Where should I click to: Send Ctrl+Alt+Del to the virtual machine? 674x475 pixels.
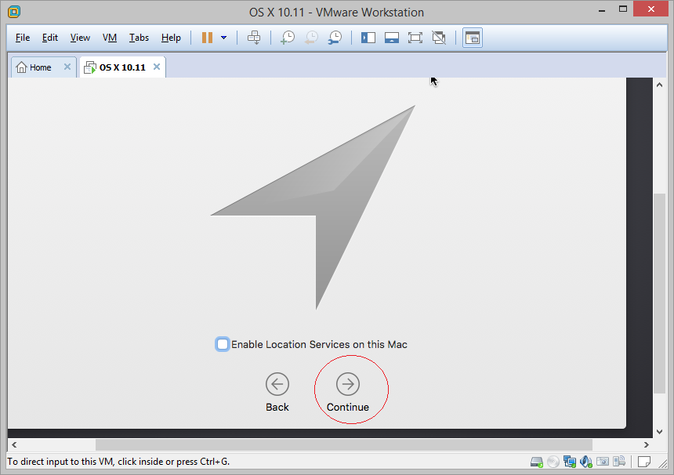[x=254, y=38]
